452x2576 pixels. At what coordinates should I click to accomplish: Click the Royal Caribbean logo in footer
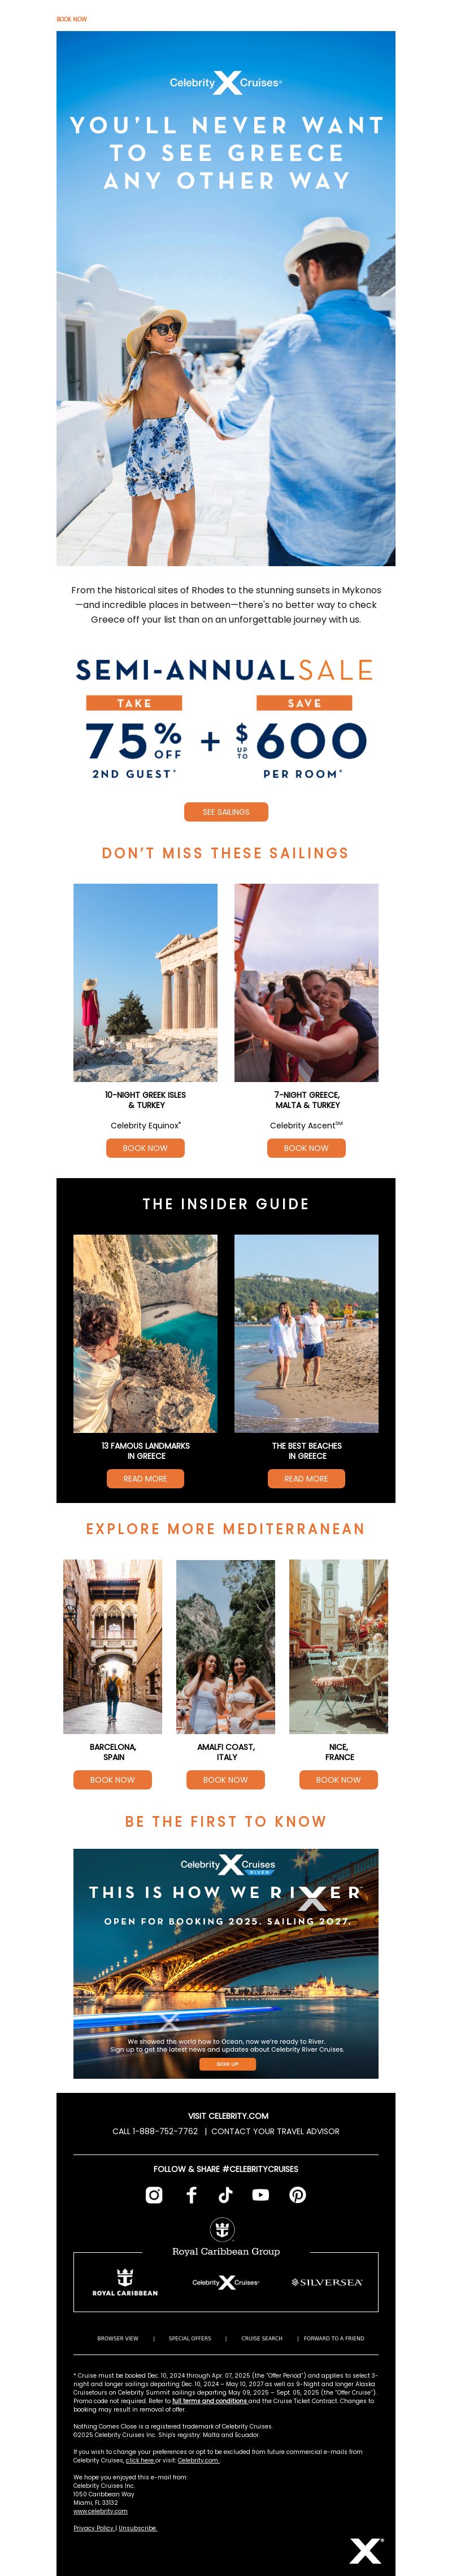125,2283
